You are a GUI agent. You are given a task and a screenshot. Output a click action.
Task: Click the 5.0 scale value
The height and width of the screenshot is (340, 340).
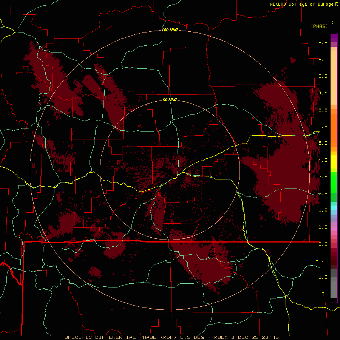(x=323, y=143)
